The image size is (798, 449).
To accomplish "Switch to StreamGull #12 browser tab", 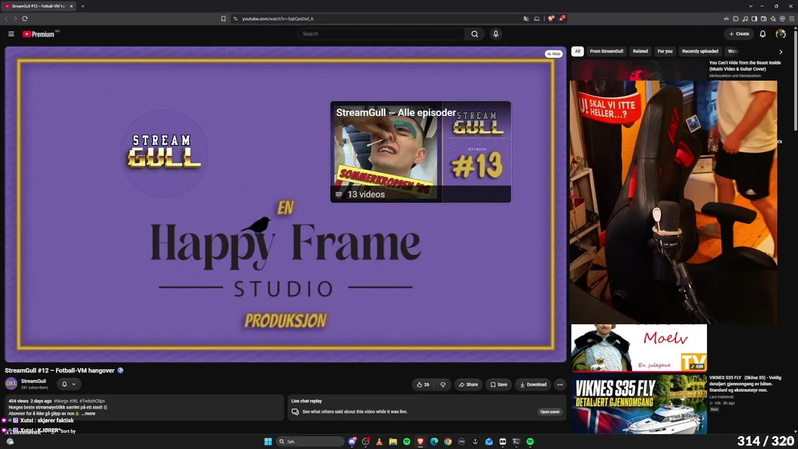I will [37, 6].
